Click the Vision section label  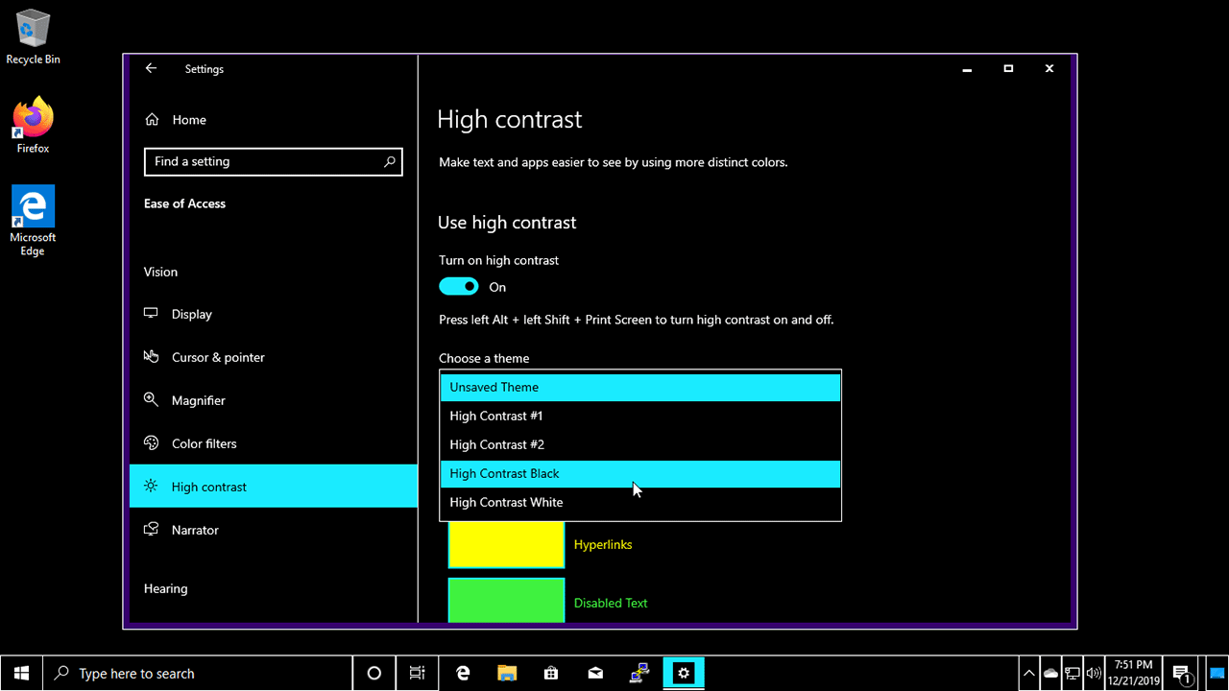point(160,272)
